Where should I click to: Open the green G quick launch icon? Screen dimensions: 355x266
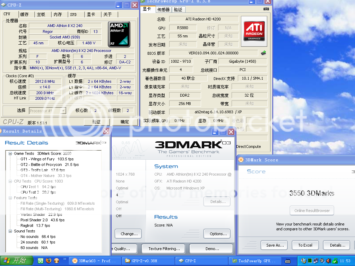pyautogui.click(x=40, y=260)
